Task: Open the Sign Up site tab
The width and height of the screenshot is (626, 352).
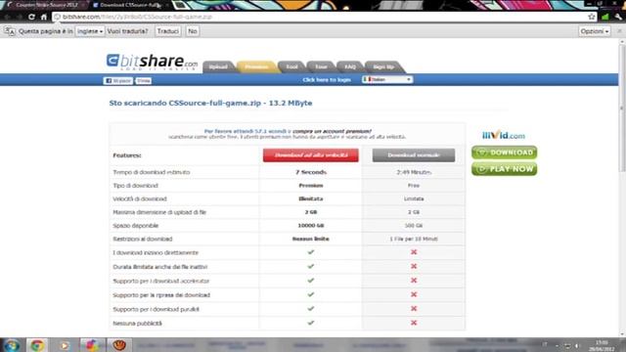Action: tap(383, 66)
